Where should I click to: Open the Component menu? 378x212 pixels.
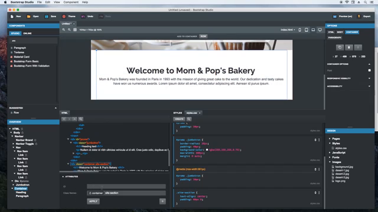(71, 2)
